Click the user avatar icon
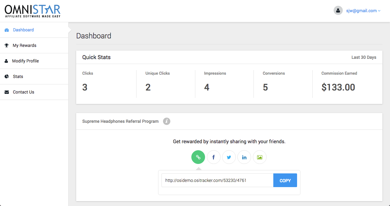 pyautogui.click(x=338, y=11)
